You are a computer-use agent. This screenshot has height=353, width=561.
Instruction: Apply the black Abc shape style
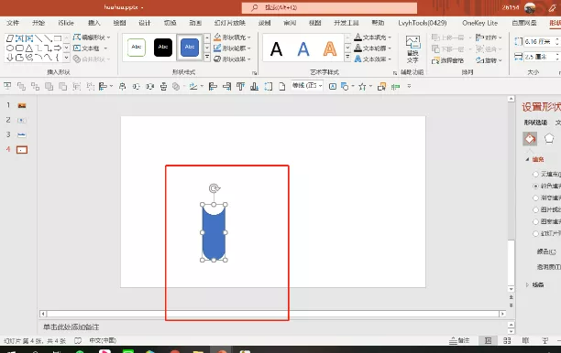pos(163,48)
